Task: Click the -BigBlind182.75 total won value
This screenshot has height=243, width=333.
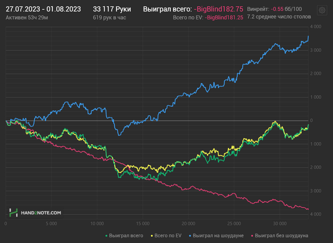Action: pyautogui.click(x=218, y=9)
